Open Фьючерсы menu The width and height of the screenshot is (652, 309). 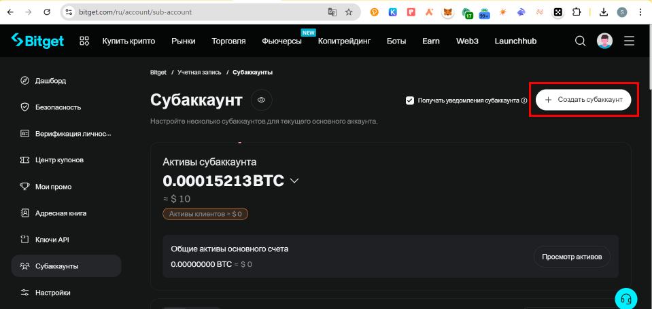(x=282, y=41)
